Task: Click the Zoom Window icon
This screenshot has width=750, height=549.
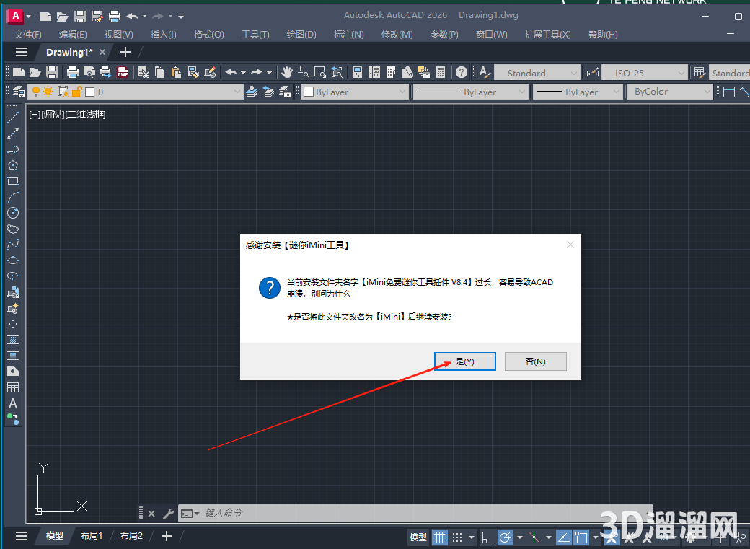Action: coord(320,72)
